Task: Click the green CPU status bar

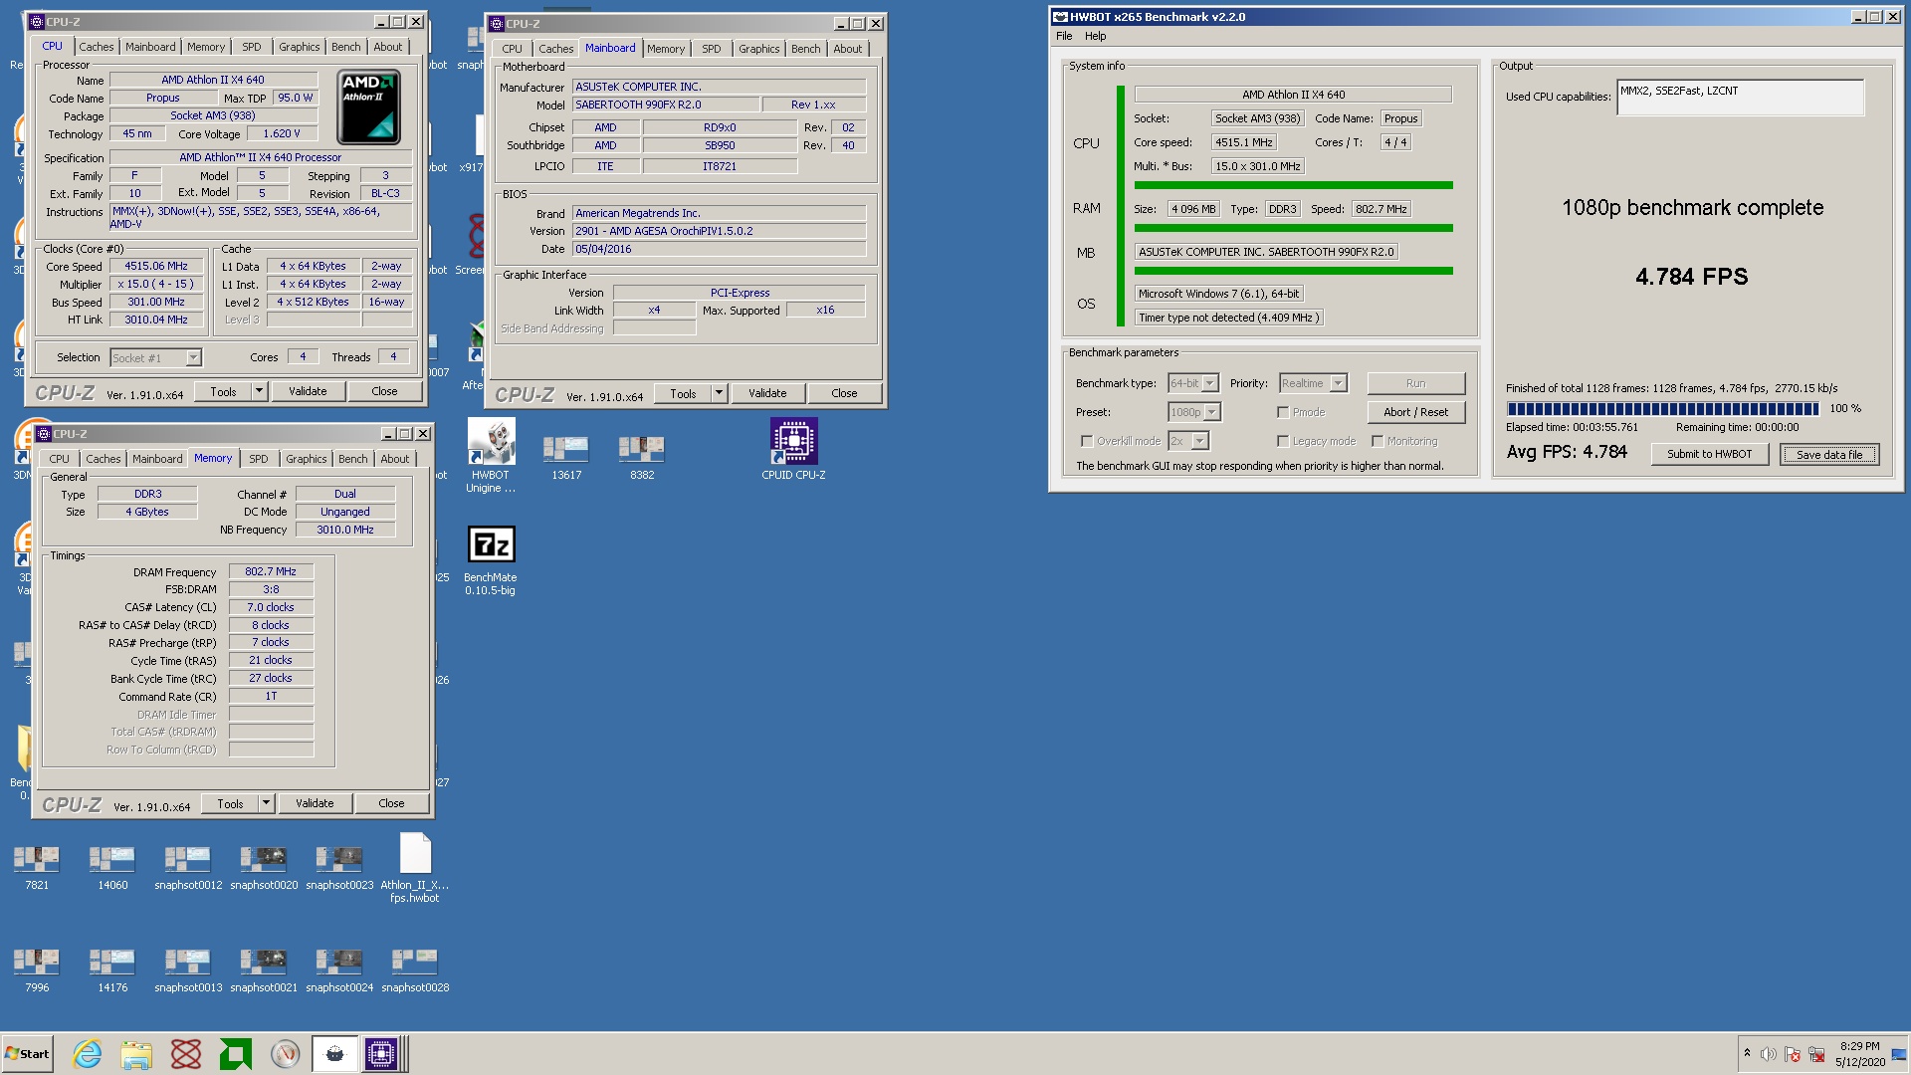Action: (x=1293, y=185)
